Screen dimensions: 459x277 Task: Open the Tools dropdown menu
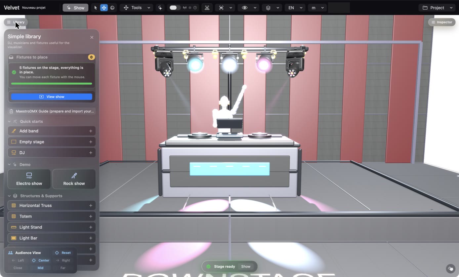(x=137, y=8)
